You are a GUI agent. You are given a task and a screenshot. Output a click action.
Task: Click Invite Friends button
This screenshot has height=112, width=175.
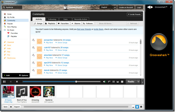[x=134, y=14]
